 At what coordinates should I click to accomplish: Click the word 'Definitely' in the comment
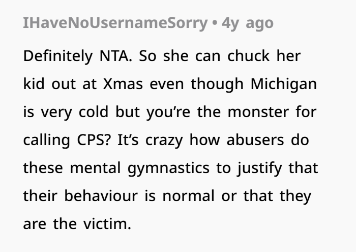58,56
